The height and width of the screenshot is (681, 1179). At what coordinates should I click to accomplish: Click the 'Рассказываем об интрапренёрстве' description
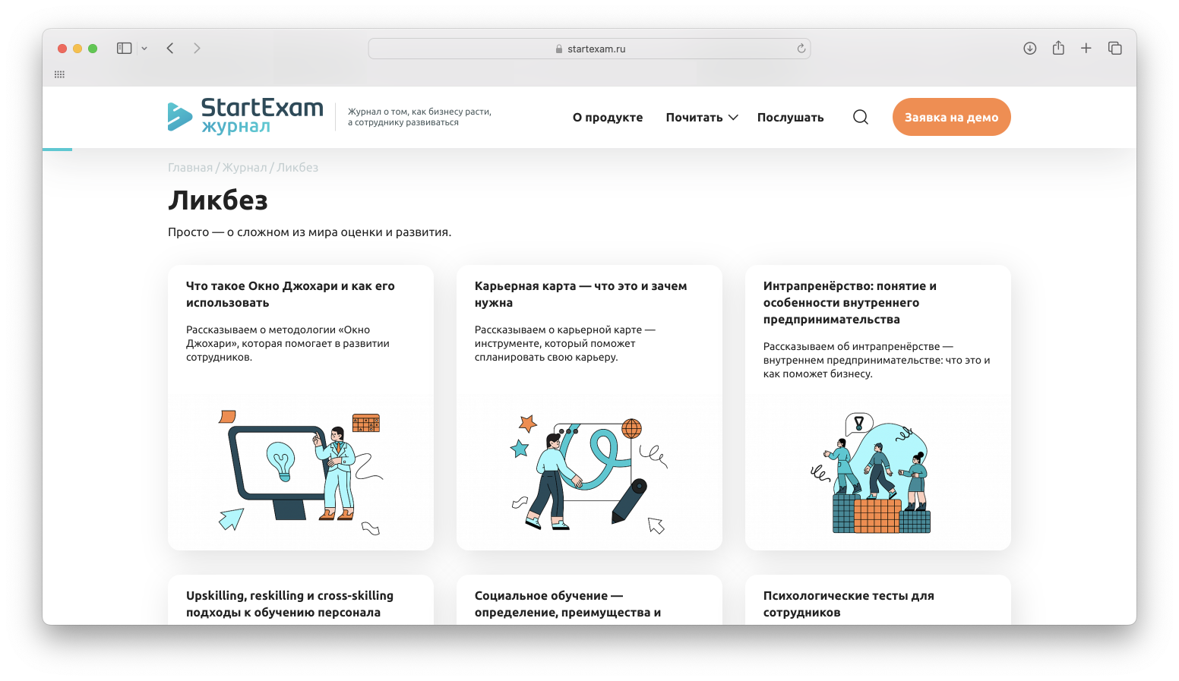coord(877,360)
